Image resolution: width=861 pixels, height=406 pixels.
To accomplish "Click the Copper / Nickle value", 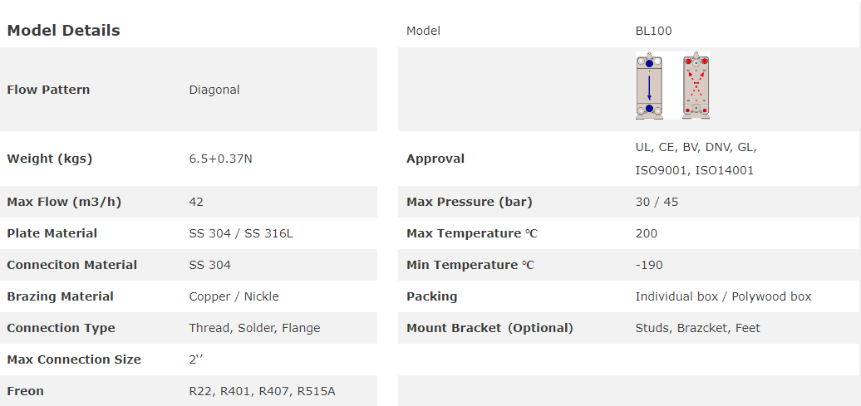I will pos(234,296).
